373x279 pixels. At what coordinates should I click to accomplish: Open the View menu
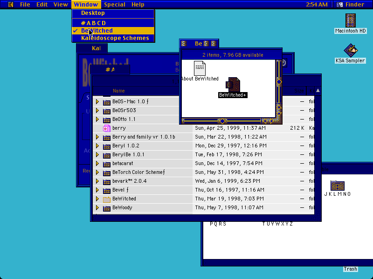61,5
